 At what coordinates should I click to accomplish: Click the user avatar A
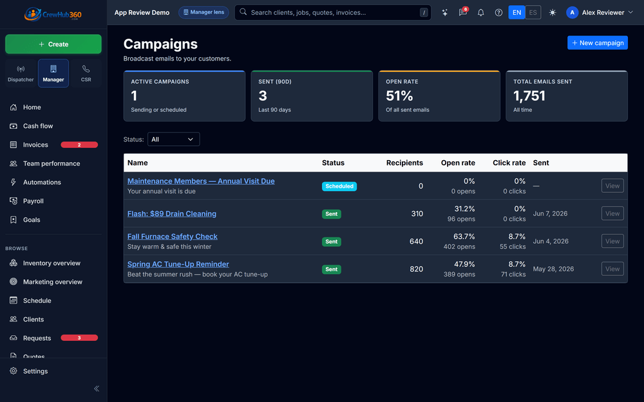[x=572, y=12]
